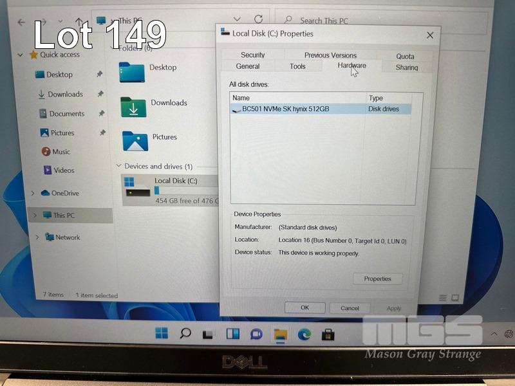The height and width of the screenshot is (386, 515).
Task: Click the Properties button for the disk
Action: coord(377,279)
